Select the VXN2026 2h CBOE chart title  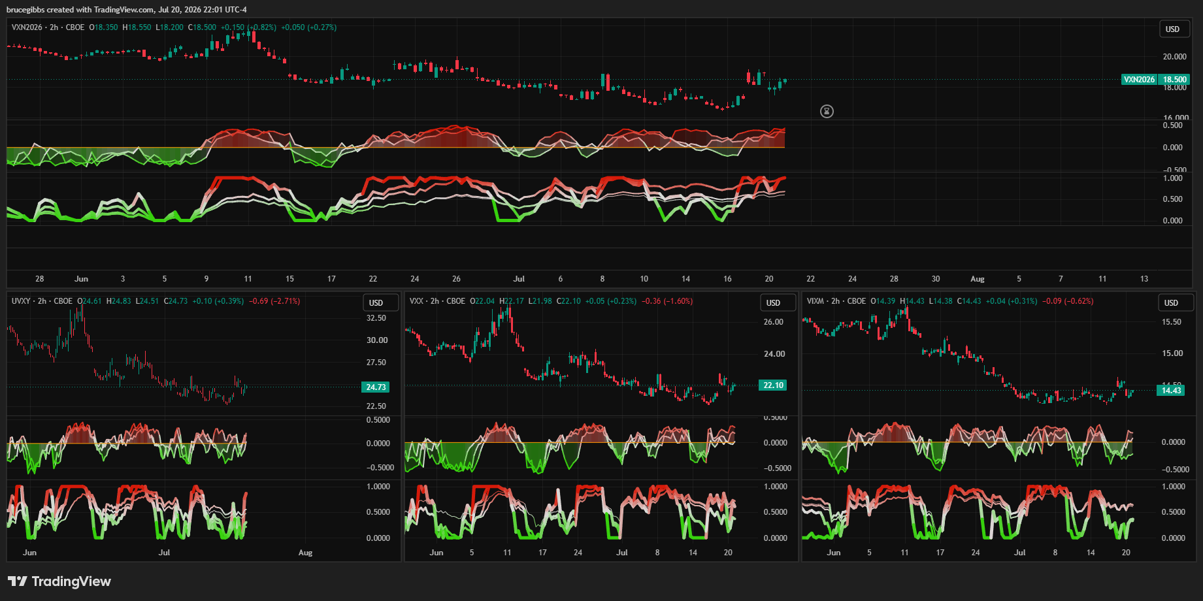pyautogui.click(x=48, y=27)
